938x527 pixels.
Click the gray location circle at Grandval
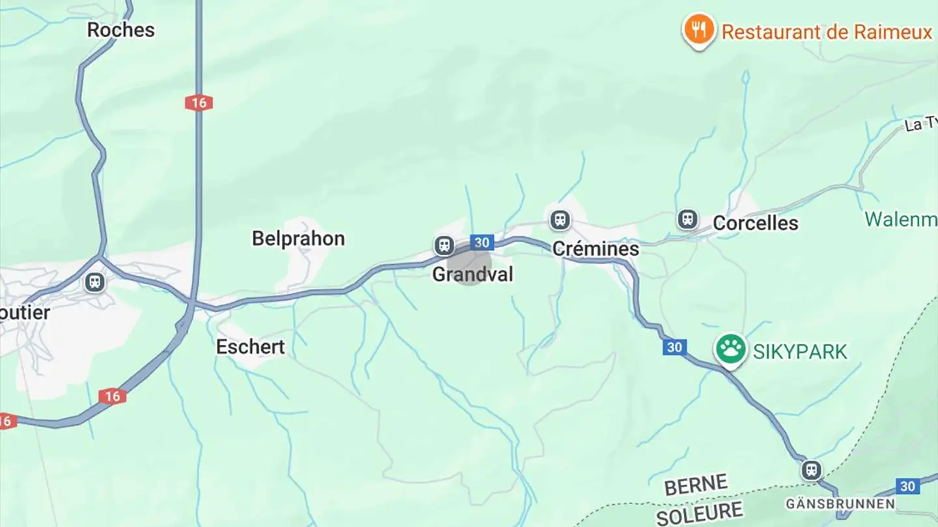click(x=470, y=265)
